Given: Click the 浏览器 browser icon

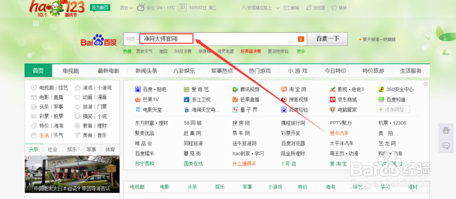Looking at the screenshot, I should pos(309,8).
